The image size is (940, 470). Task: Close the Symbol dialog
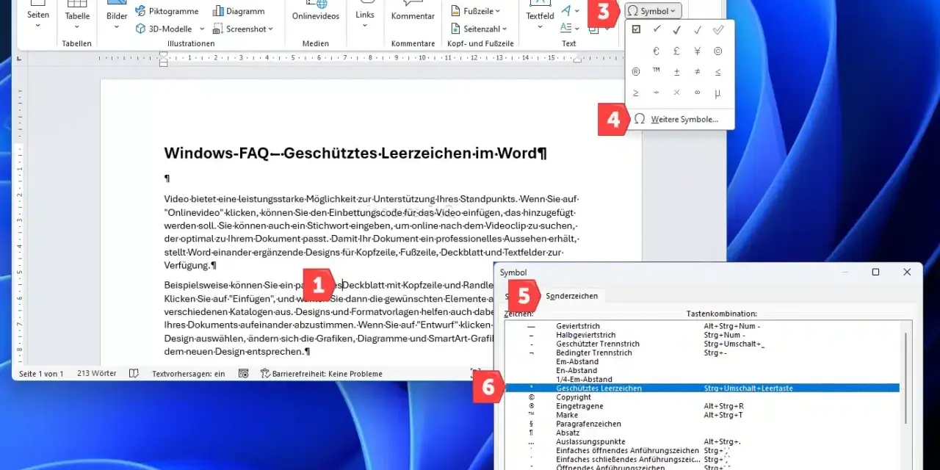click(x=907, y=272)
